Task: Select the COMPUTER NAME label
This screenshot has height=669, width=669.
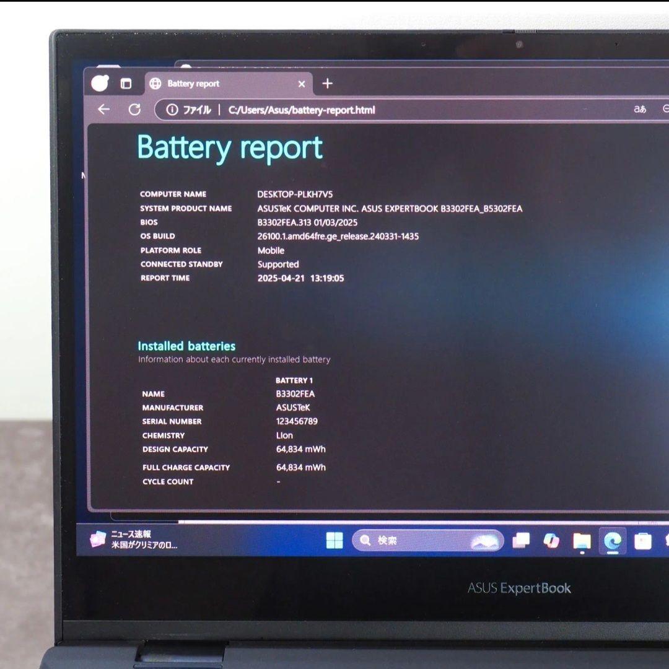Action: click(173, 194)
